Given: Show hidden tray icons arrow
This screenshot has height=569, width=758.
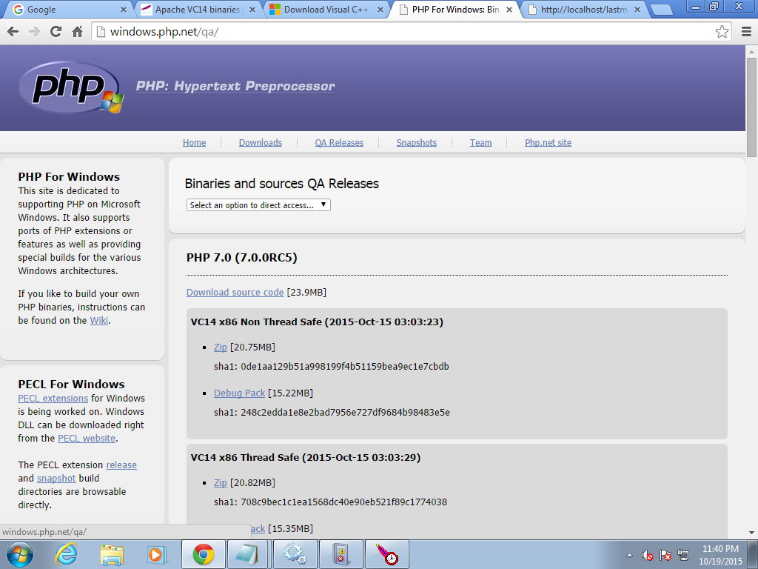Looking at the screenshot, I should click(629, 555).
